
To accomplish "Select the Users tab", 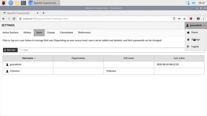I will coord(39,33).
